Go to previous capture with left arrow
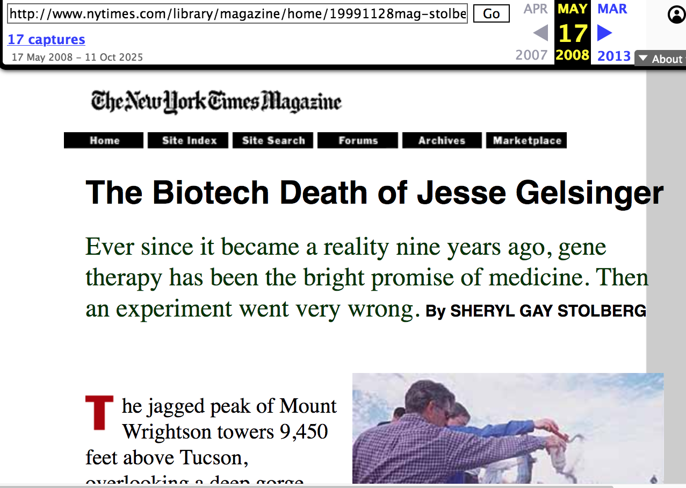This screenshot has width=686, height=488. (540, 33)
